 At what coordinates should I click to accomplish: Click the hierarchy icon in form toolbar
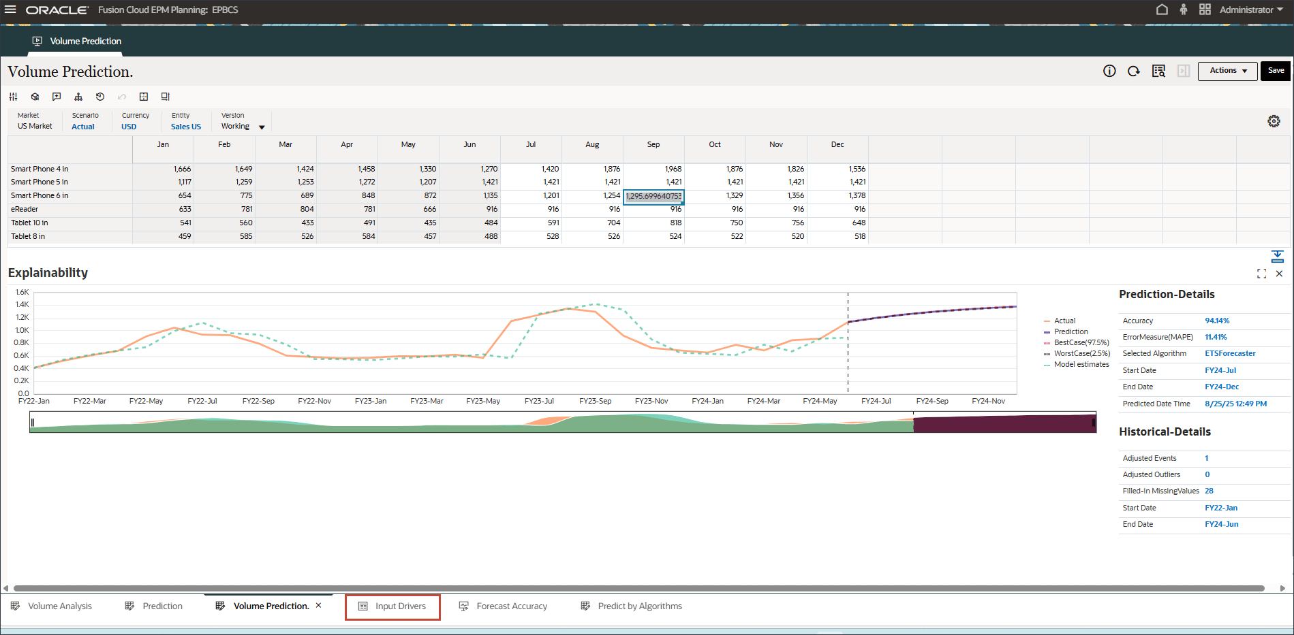pyautogui.click(x=78, y=97)
